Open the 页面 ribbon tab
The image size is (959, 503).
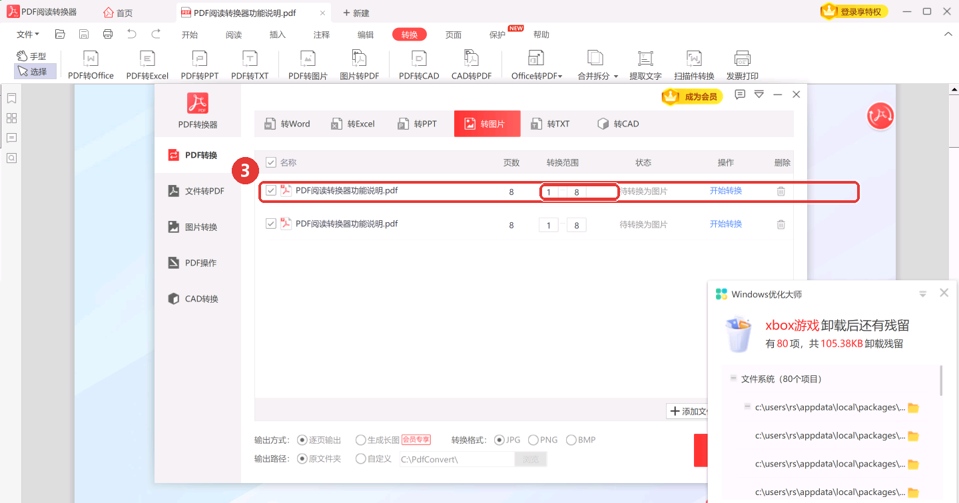454,35
